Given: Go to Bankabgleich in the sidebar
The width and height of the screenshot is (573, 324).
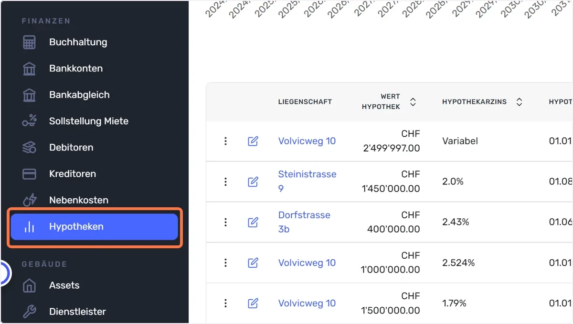Looking at the screenshot, I should 79,95.
